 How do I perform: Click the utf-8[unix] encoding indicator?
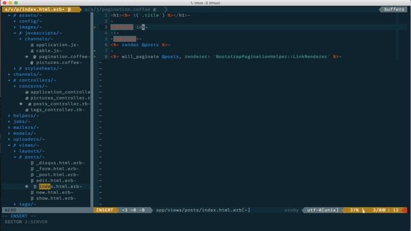[x=322, y=210]
